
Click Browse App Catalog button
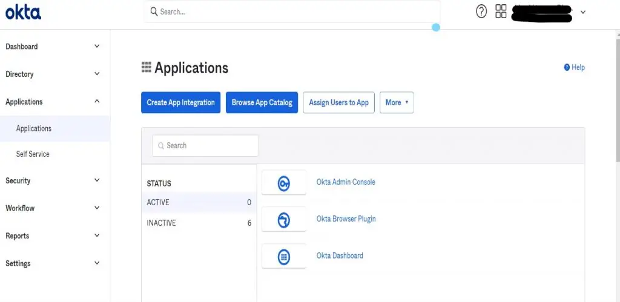click(262, 102)
